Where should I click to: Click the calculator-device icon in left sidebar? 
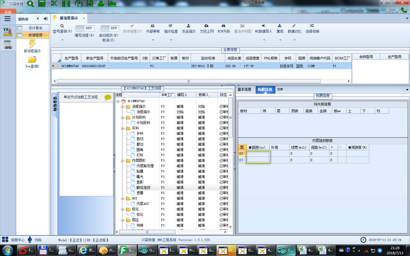pyautogui.click(x=8, y=45)
